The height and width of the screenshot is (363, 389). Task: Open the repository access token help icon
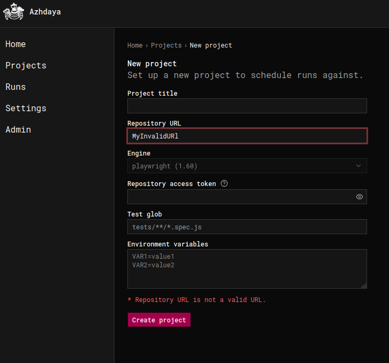pos(224,183)
